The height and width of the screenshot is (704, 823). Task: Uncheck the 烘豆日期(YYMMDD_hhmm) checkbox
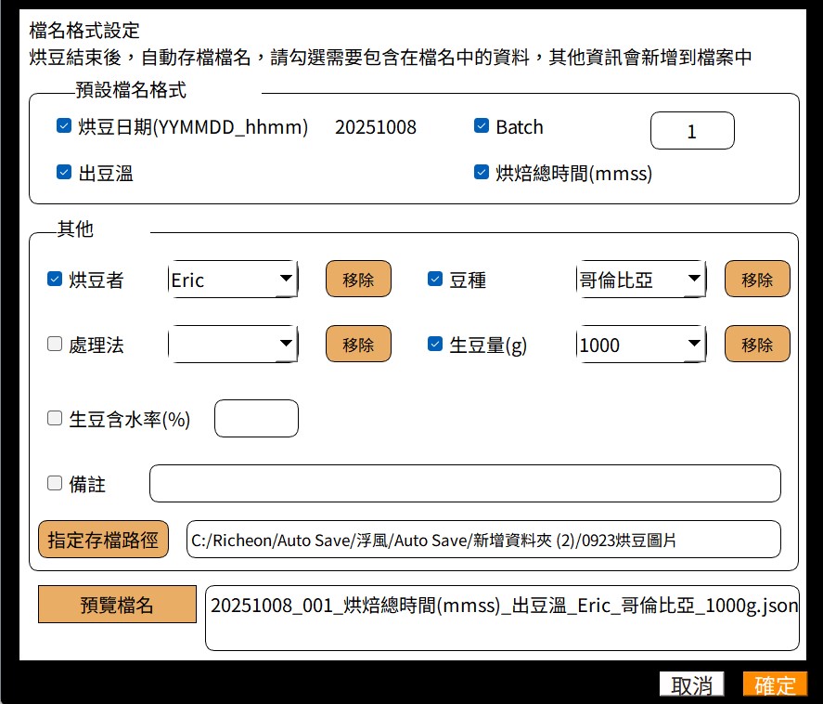tap(63, 127)
